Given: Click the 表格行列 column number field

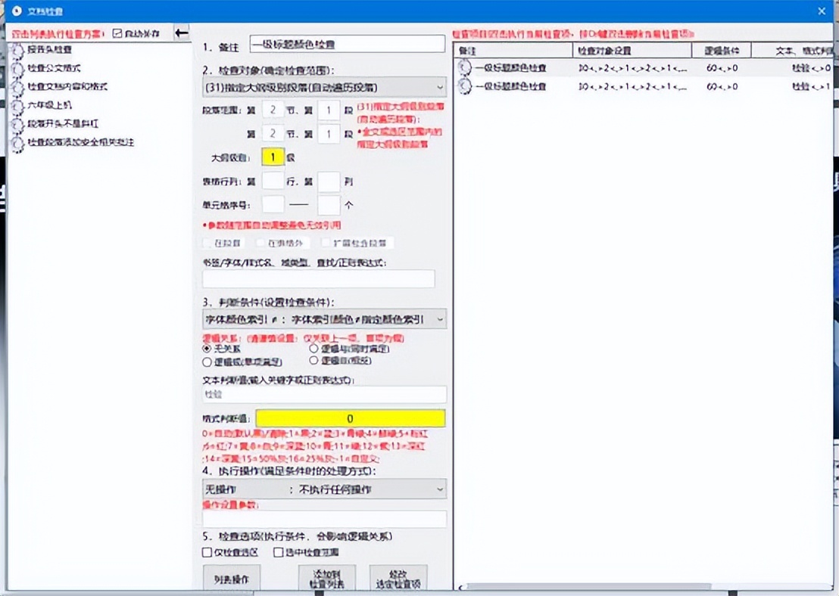Looking at the screenshot, I should [x=329, y=182].
